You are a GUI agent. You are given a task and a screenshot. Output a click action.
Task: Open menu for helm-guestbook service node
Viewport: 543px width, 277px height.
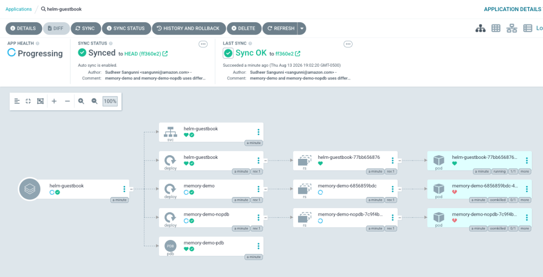258,132
